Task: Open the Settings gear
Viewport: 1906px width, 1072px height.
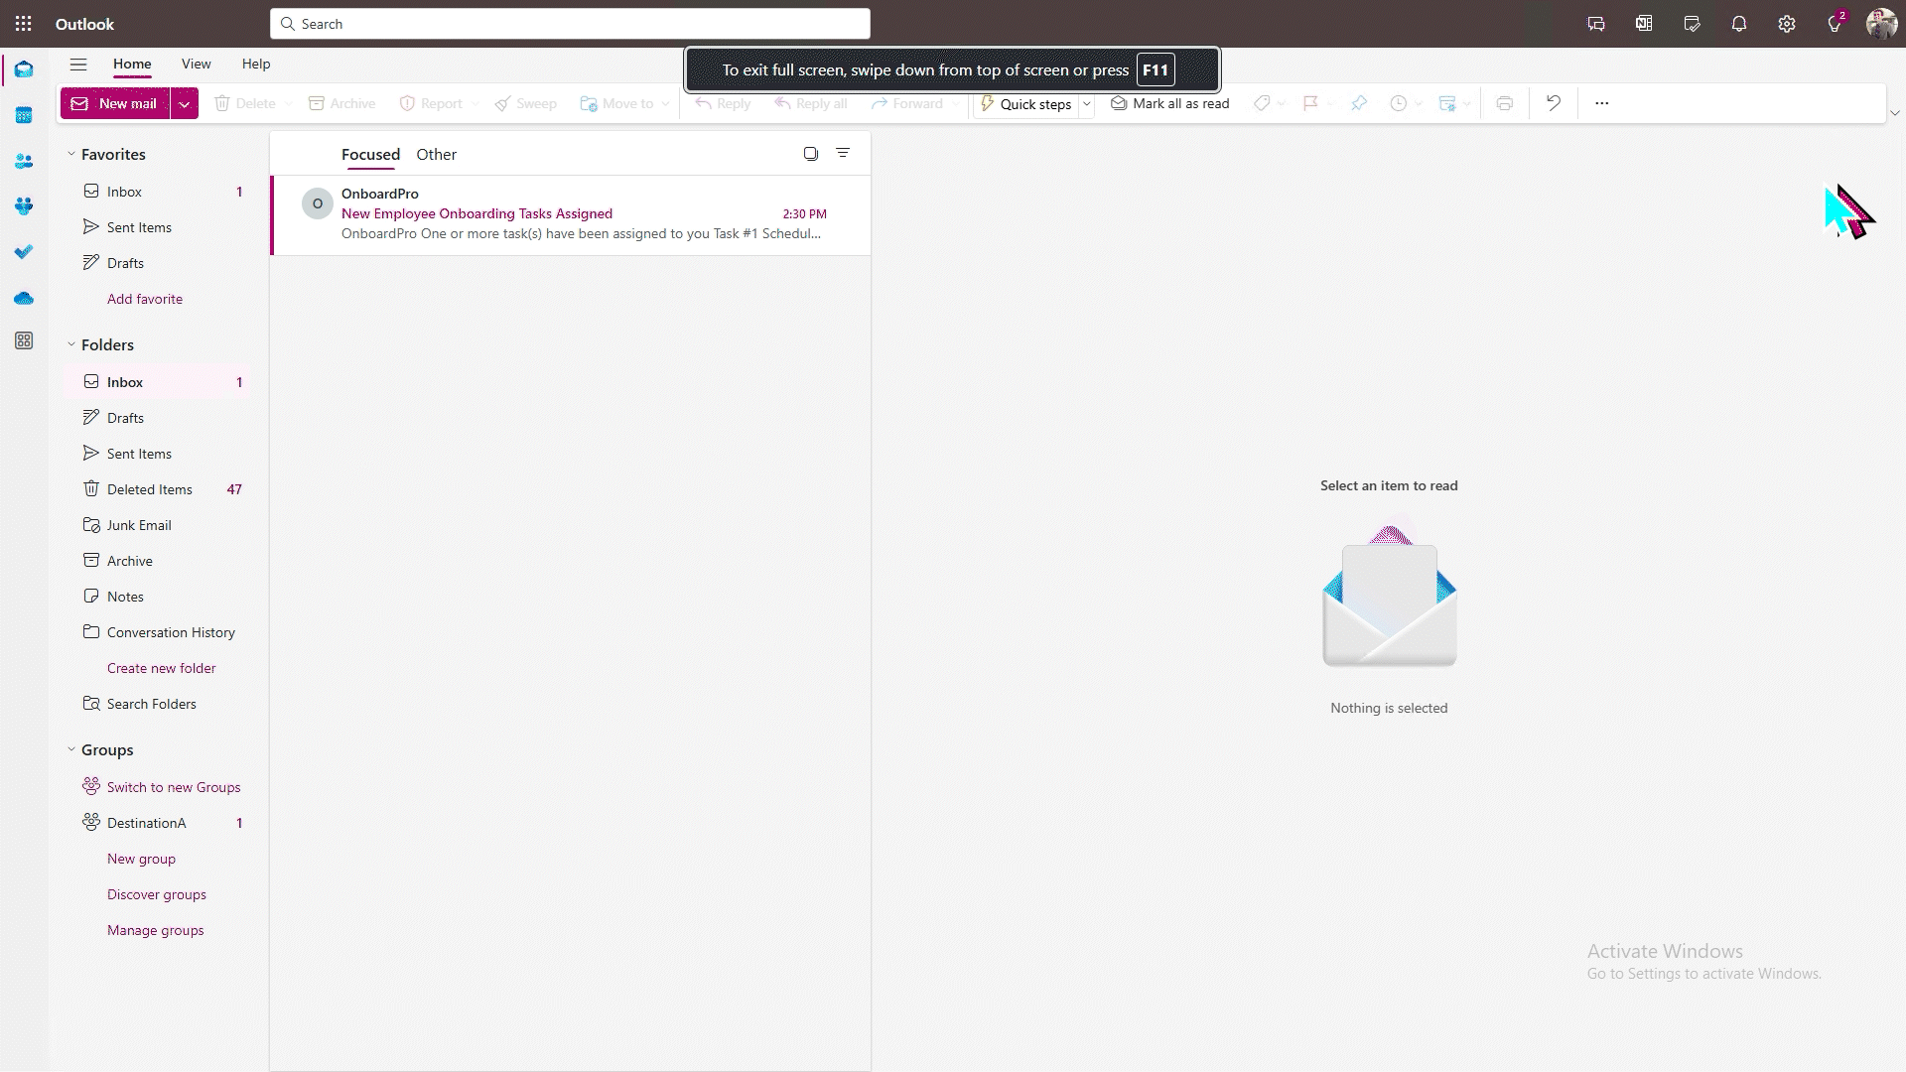Action: pos(1787,24)
